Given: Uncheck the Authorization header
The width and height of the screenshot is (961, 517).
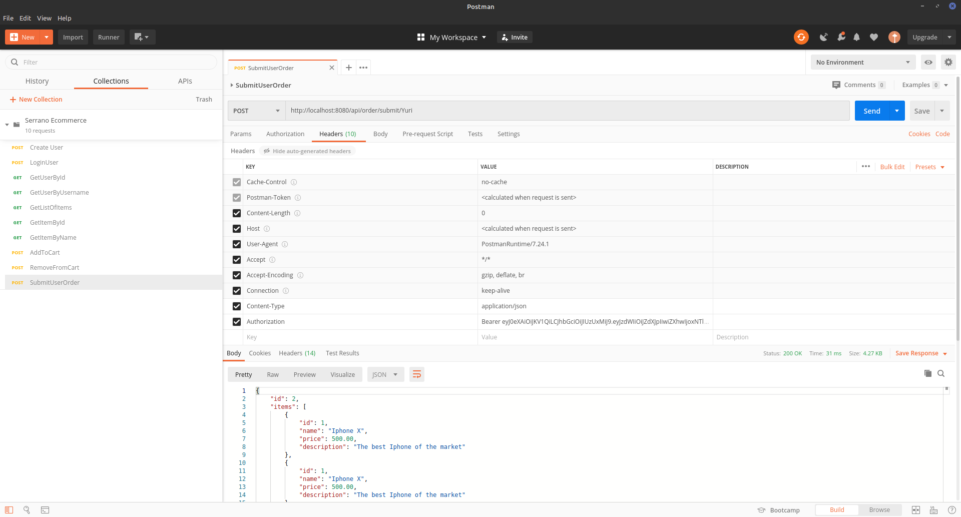Looking at the screenshot, I should (x=237, y=322).
